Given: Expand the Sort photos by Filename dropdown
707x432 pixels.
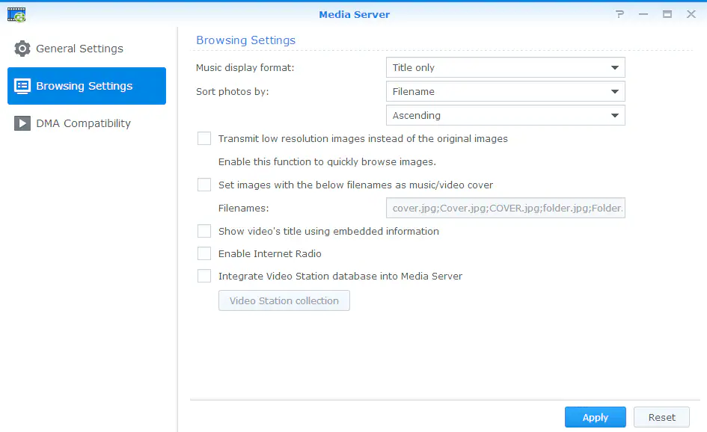Looking at the screenshot, I should click(x=505, y=91).
